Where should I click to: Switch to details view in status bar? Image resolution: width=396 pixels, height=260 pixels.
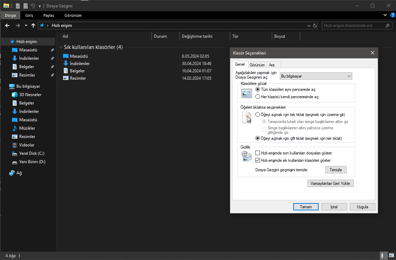pos(383,256)
